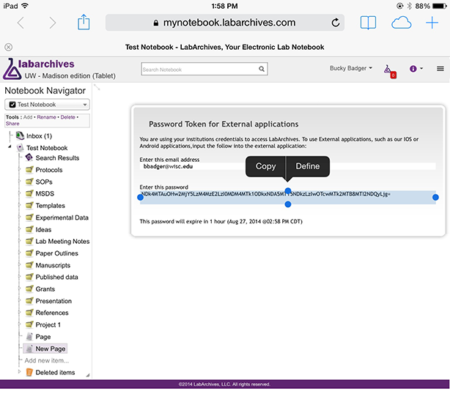Click the Rename tool link
Image resolution: width=450 pixels, height=394 pixels.
(46, 117)
